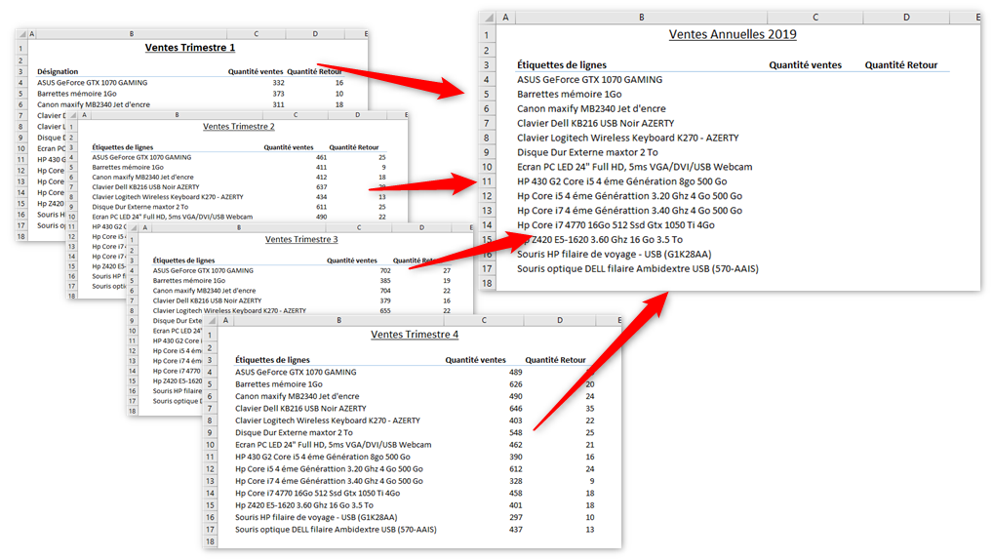Viewport: 993px width, 560px height.
Task: Select value 702 in Trimestre 3 sheet
Action: 385,270
